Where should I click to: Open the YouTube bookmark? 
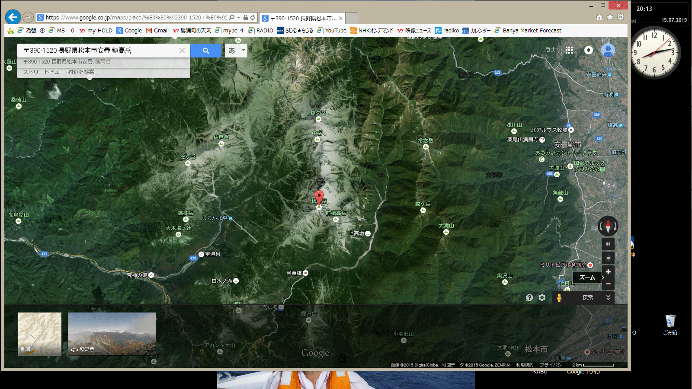point(332,31)
